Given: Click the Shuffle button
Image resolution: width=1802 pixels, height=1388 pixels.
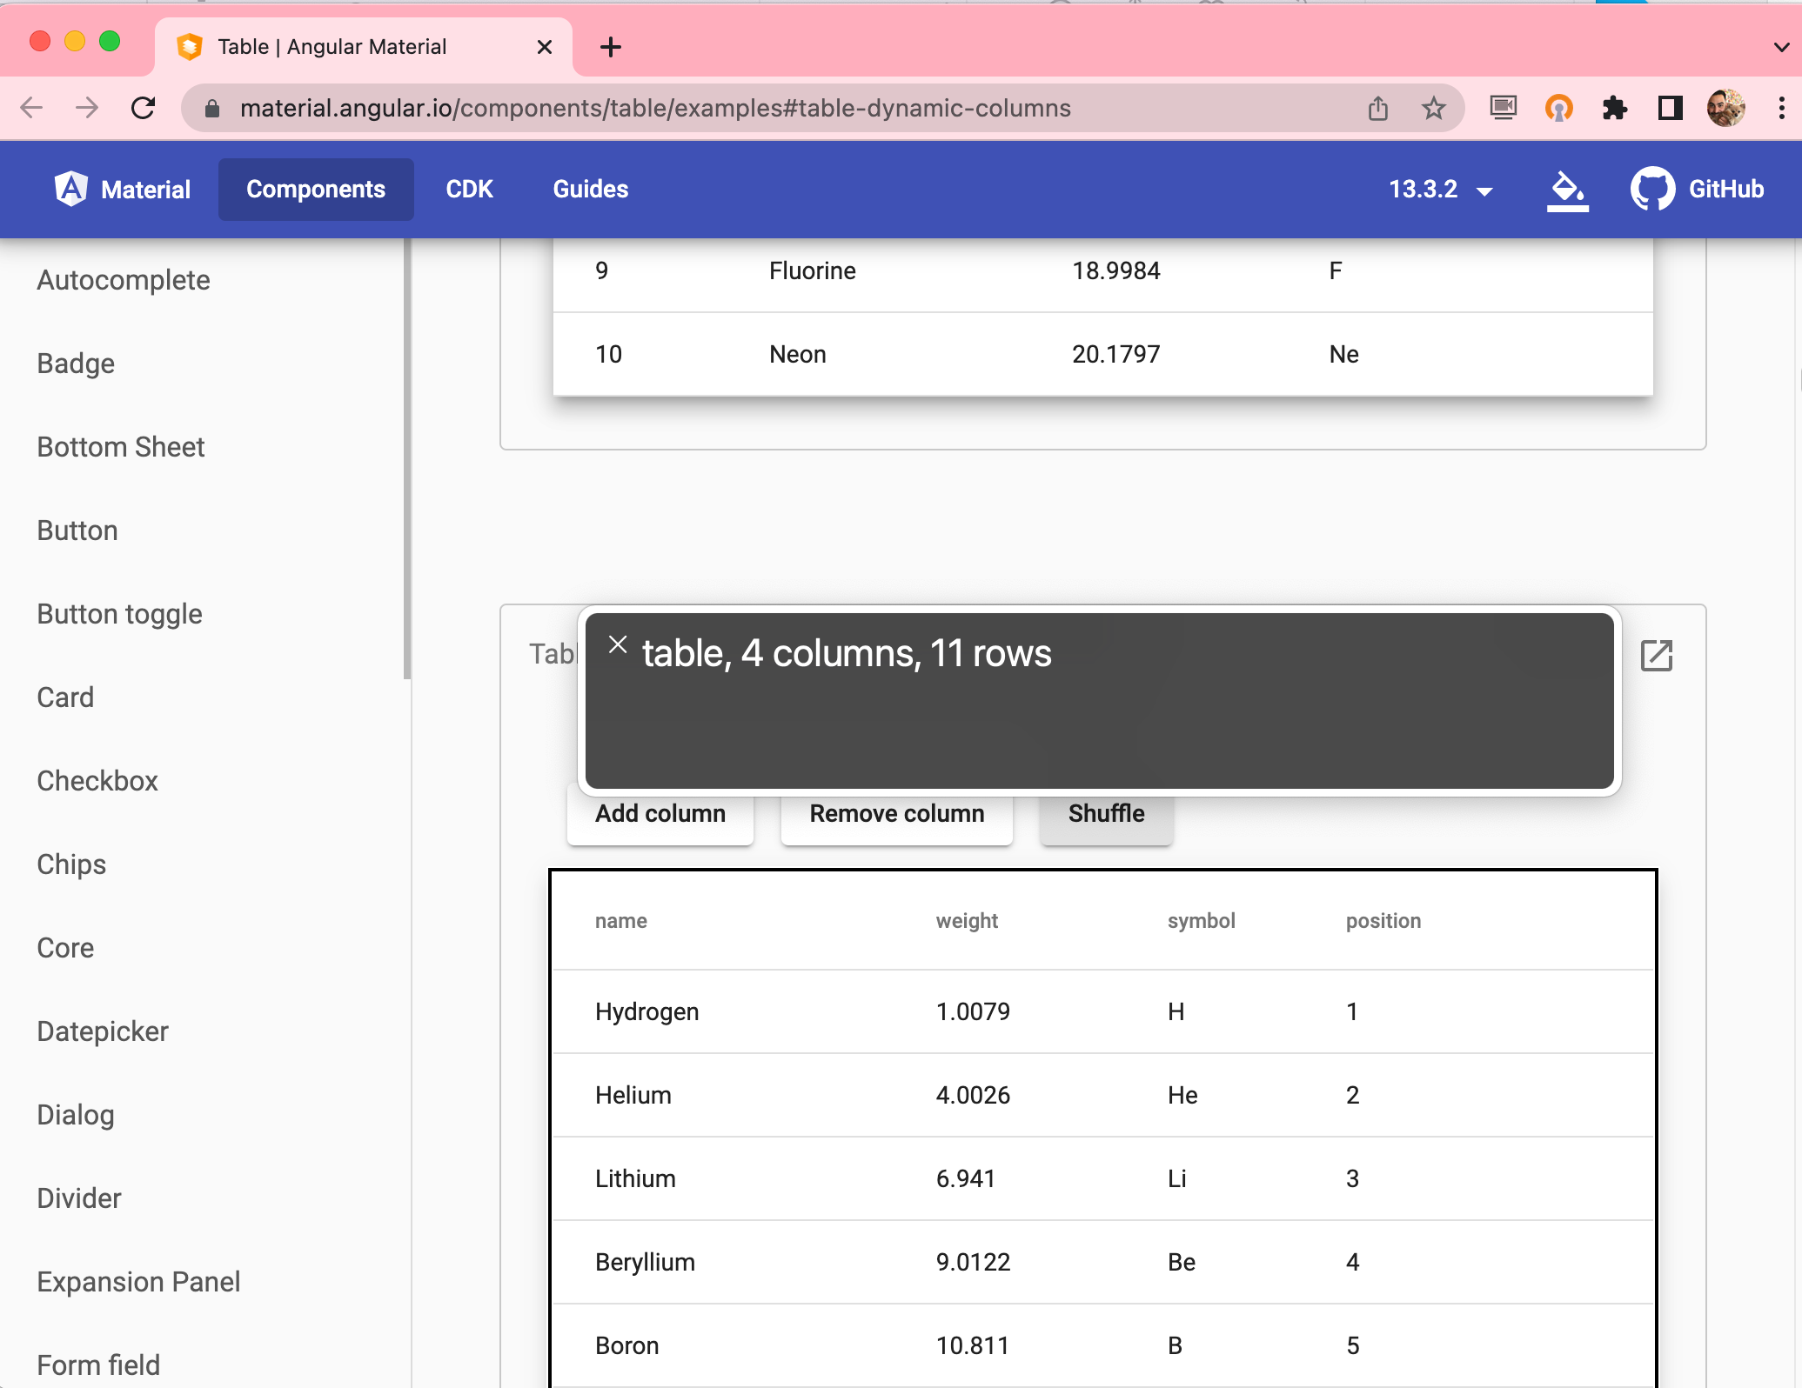Looking at the screenshot, I should tap(1106, 814).
